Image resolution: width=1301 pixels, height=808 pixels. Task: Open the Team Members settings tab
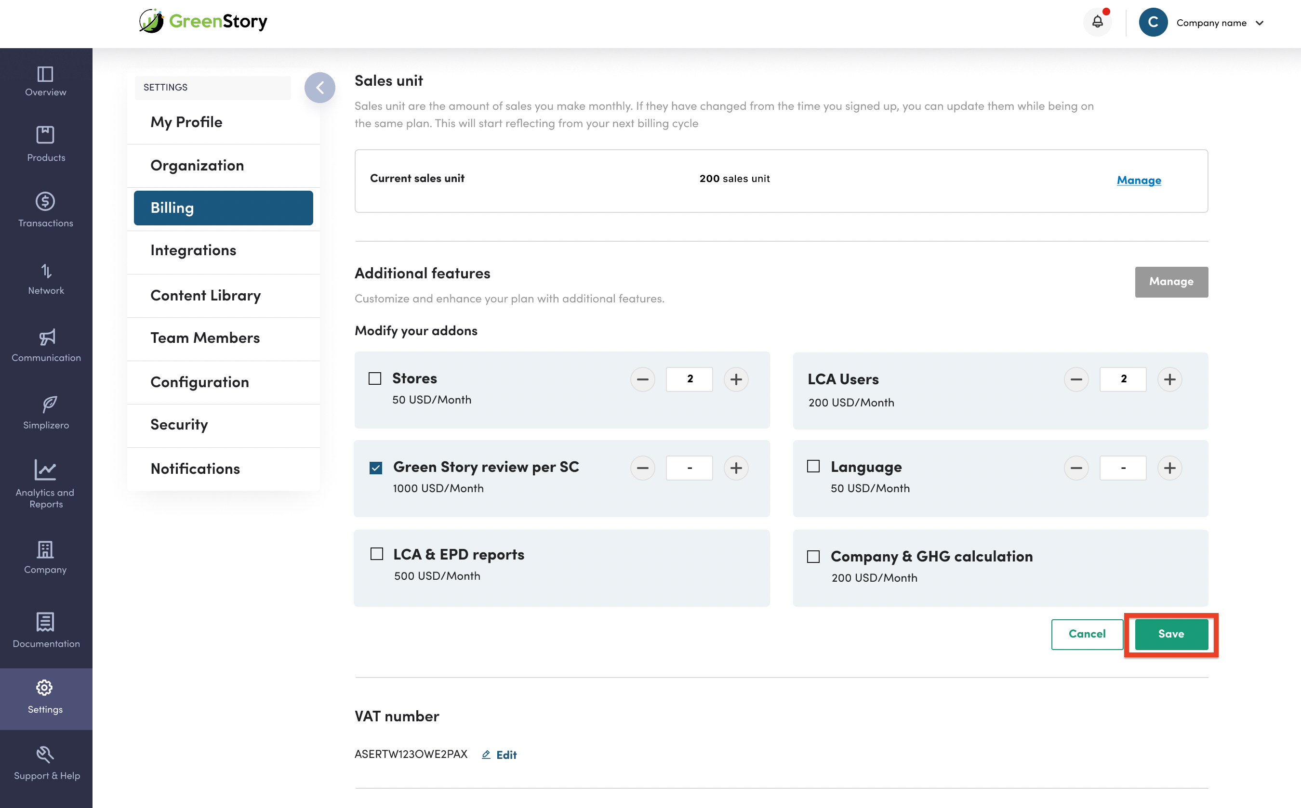(x=205, y=338)
